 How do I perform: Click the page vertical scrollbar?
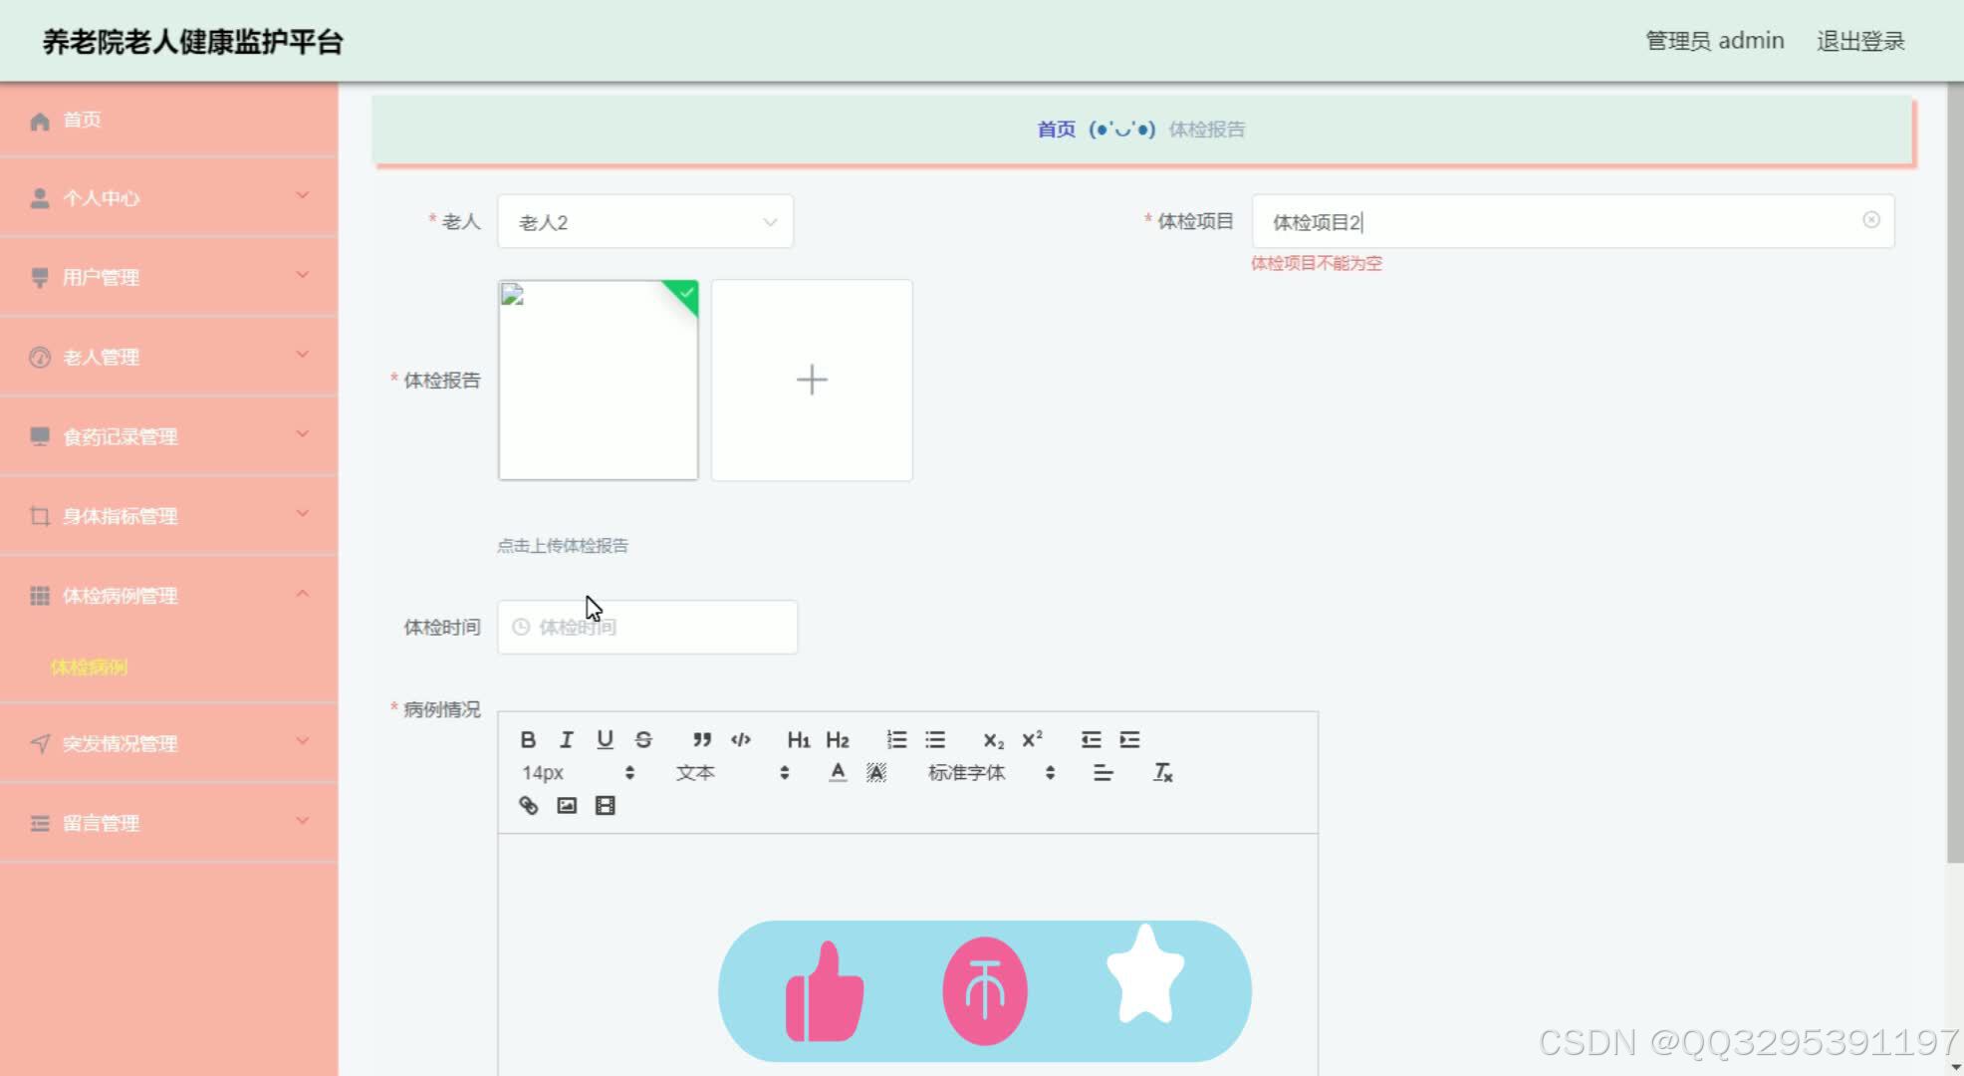click(x=1955, y=473)
